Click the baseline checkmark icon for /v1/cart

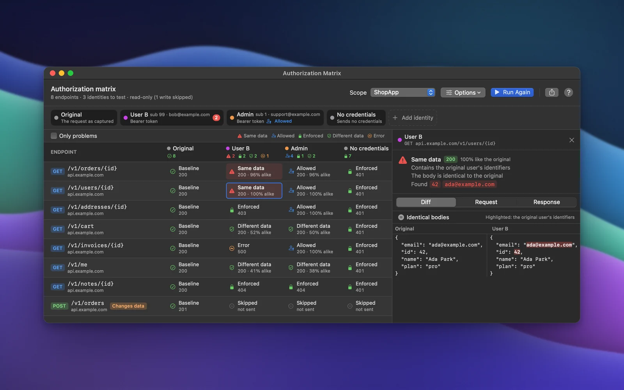[173, 229]
